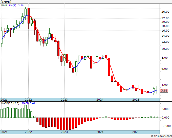The image size is (172, 138).
Task: Click the MACD(26,12,9) indicator label
Action: pos(10,103)
